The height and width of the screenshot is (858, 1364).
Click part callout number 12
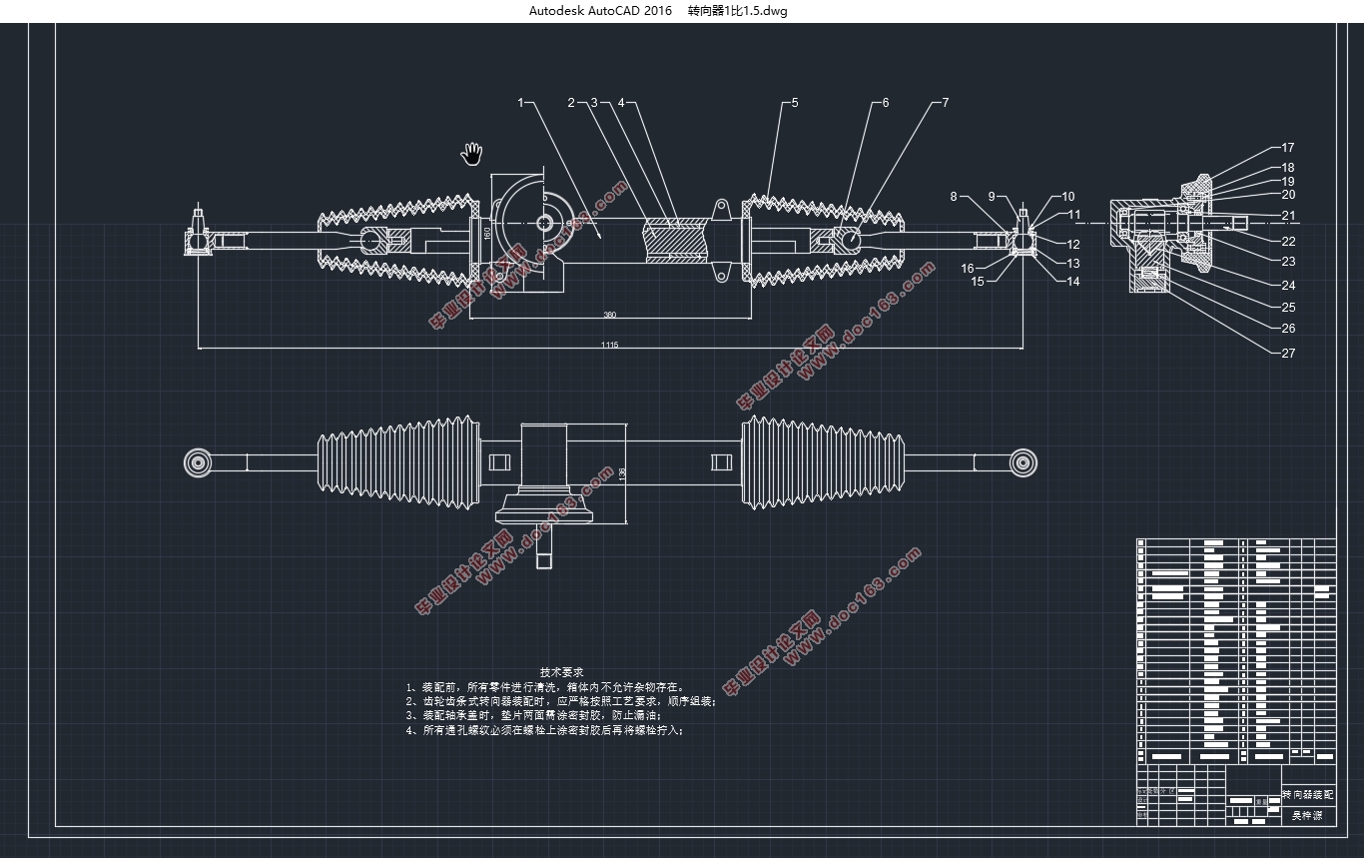[1073, 244]
